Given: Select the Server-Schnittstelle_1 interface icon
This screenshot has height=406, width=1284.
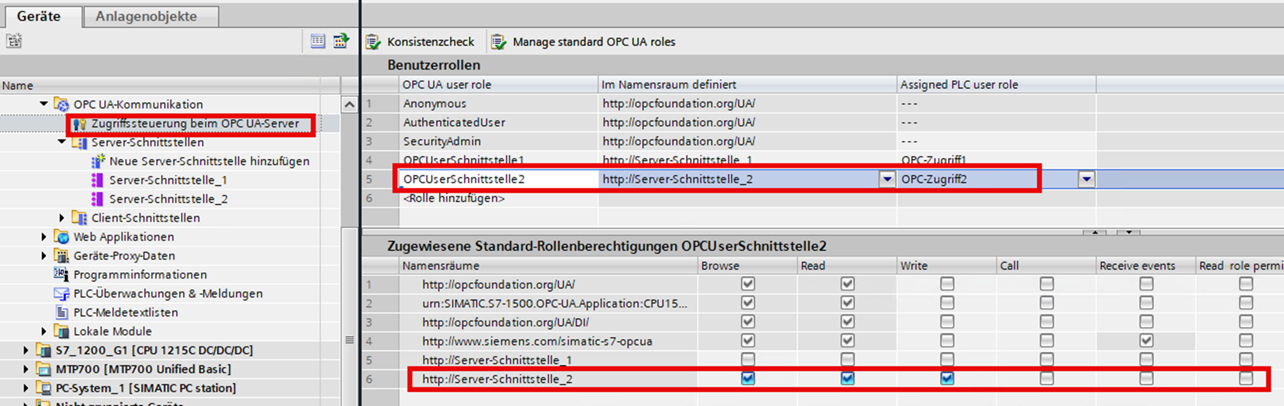Looking at the screenshot, I should (x=98, y=180).
